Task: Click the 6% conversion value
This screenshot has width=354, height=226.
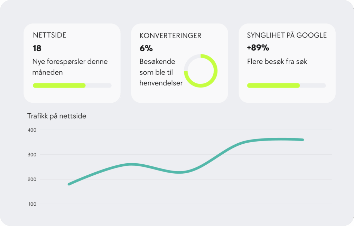Action: [146, 49]
